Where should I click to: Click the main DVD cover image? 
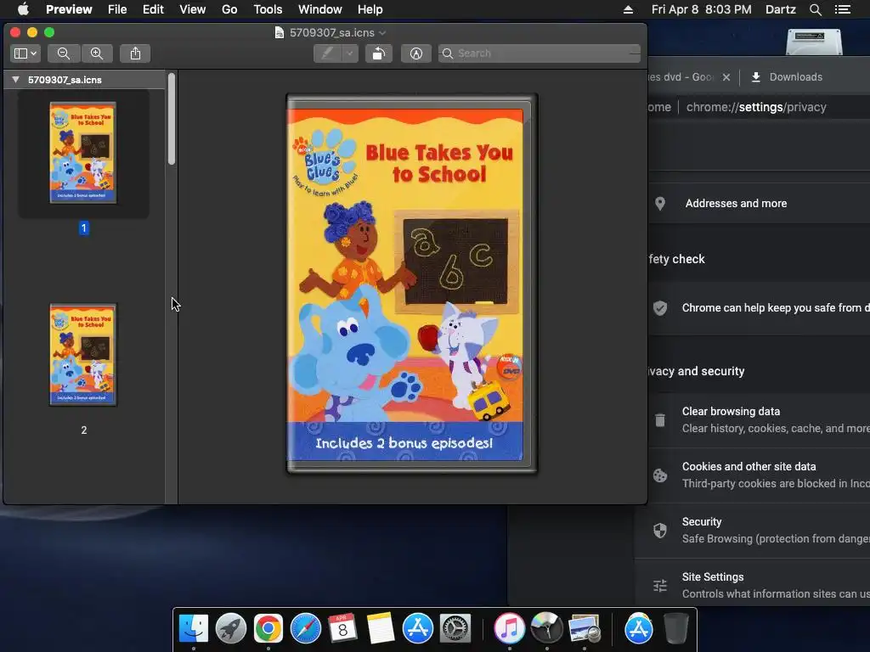pyautogui.click(x=412, y=284)
